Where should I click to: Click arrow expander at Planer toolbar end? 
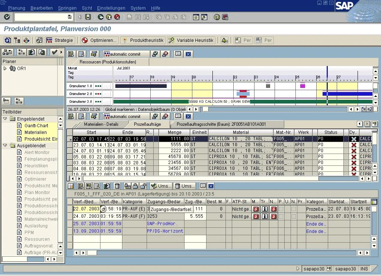click(x=61, y=52)
